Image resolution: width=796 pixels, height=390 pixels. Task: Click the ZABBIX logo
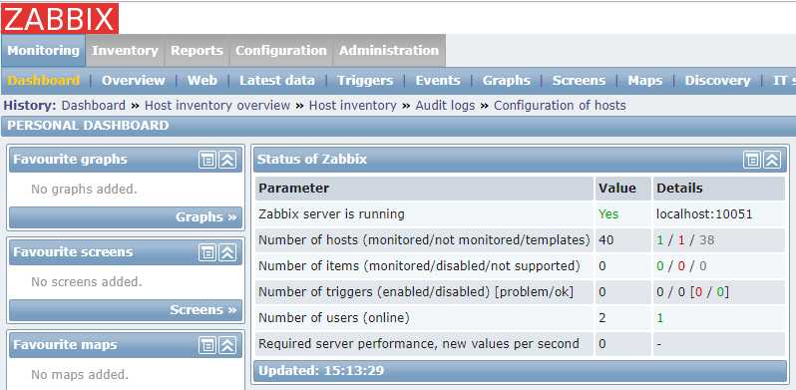click(60, 18)
